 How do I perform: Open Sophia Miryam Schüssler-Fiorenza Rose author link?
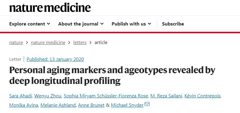click(106, 96)
